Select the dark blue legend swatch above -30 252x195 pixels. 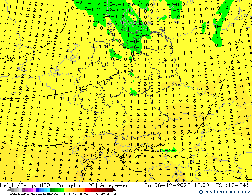[37, 190]
